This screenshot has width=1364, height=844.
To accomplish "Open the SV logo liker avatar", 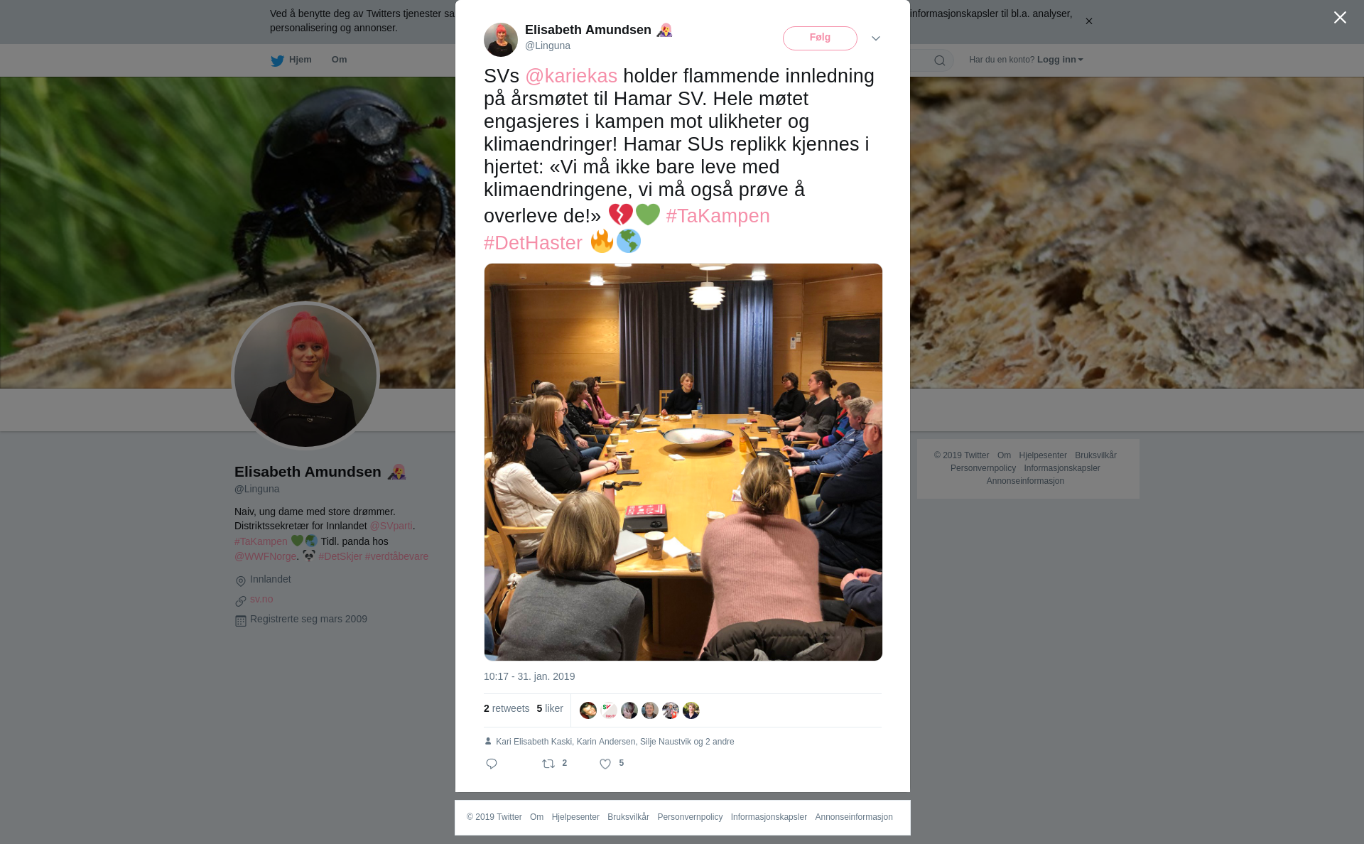I will pos(609,710).
